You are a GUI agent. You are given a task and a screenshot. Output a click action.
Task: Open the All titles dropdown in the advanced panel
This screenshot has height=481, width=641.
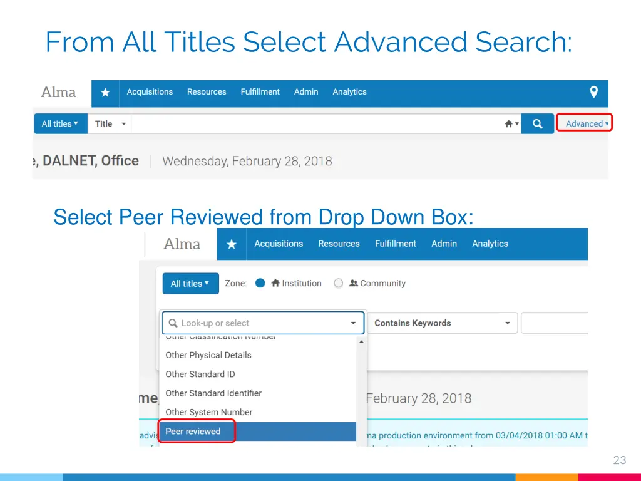point(190,284)
